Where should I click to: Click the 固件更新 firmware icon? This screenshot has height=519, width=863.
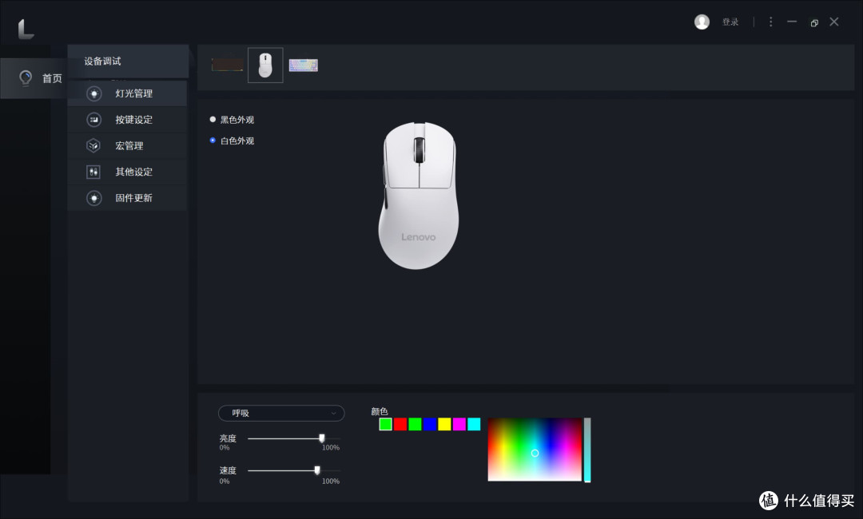click(x=94, y=198)
